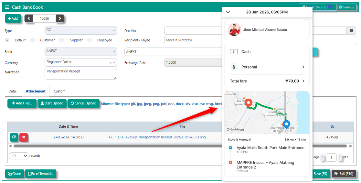The image size is (361, 183).
Task: Switch to the Attachment tab
Action: [x=36, y=91]
